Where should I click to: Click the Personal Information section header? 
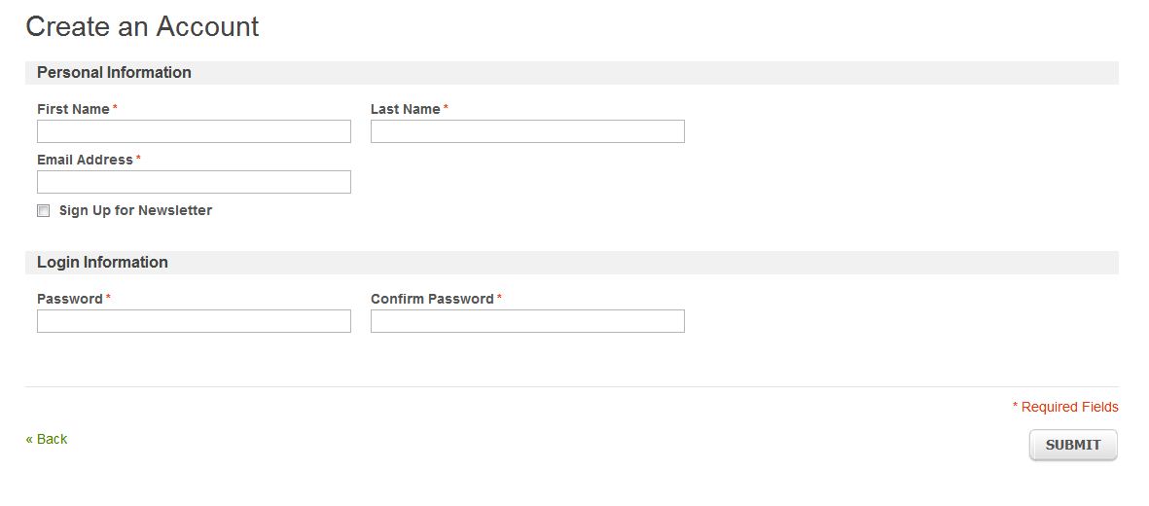[114, 73]
